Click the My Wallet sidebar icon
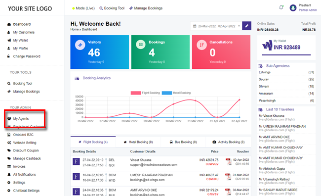The width and height of the screenshot is (321, 196). click(x=9, y=40)
